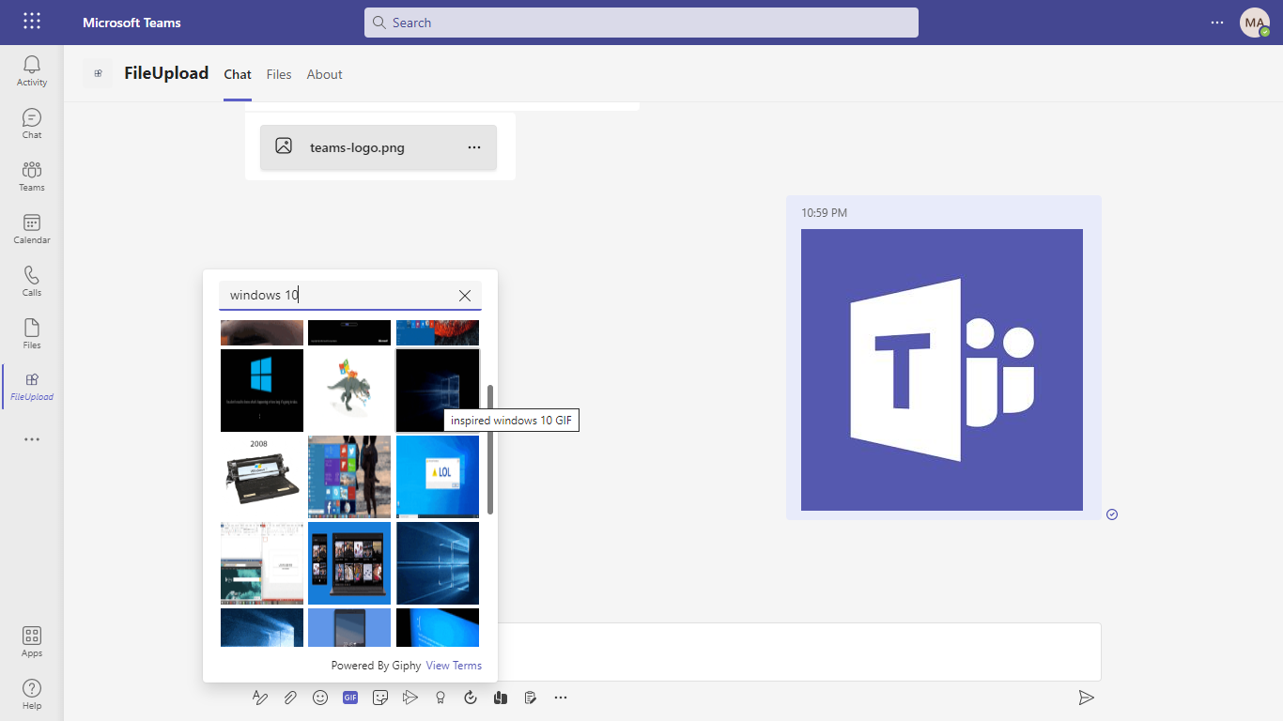Click the FileUpload chat title
This screenshot has width=1283, height=721.
[166, 73]
